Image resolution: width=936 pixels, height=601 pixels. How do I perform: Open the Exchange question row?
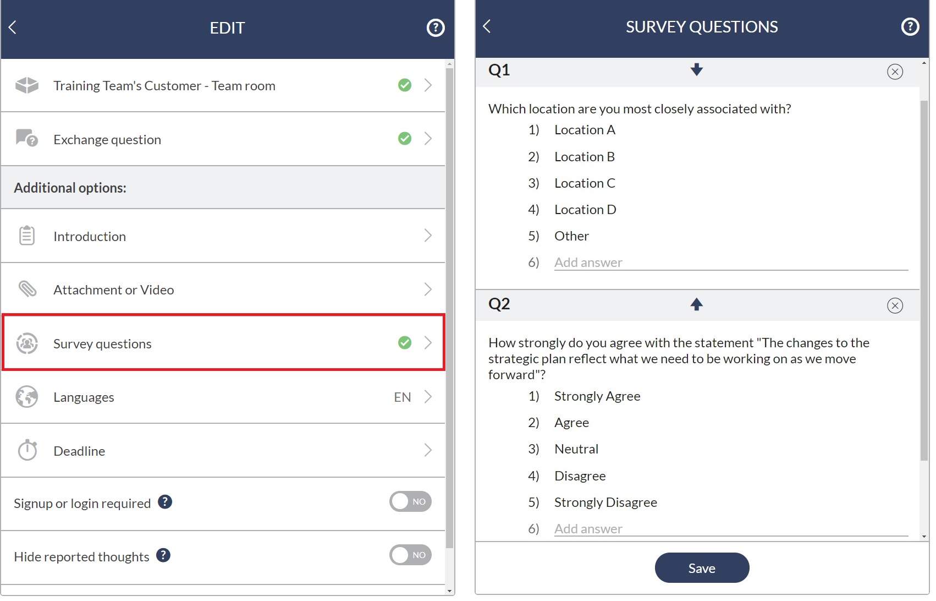point(223,139)
